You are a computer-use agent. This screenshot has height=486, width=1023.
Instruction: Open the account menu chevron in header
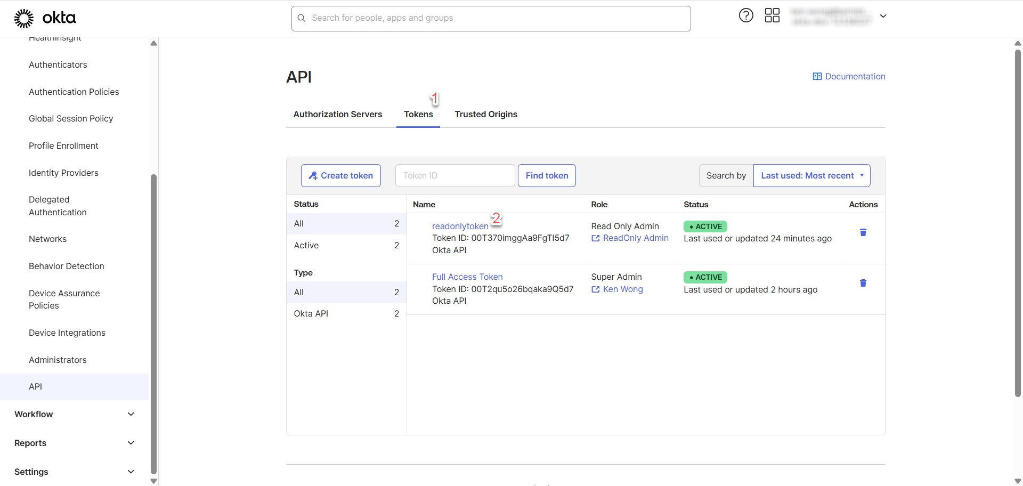click(883, 16)
